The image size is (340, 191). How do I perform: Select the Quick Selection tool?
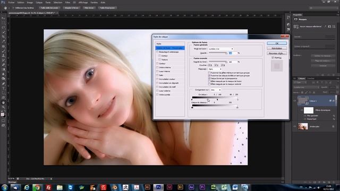tap(3, 32)
